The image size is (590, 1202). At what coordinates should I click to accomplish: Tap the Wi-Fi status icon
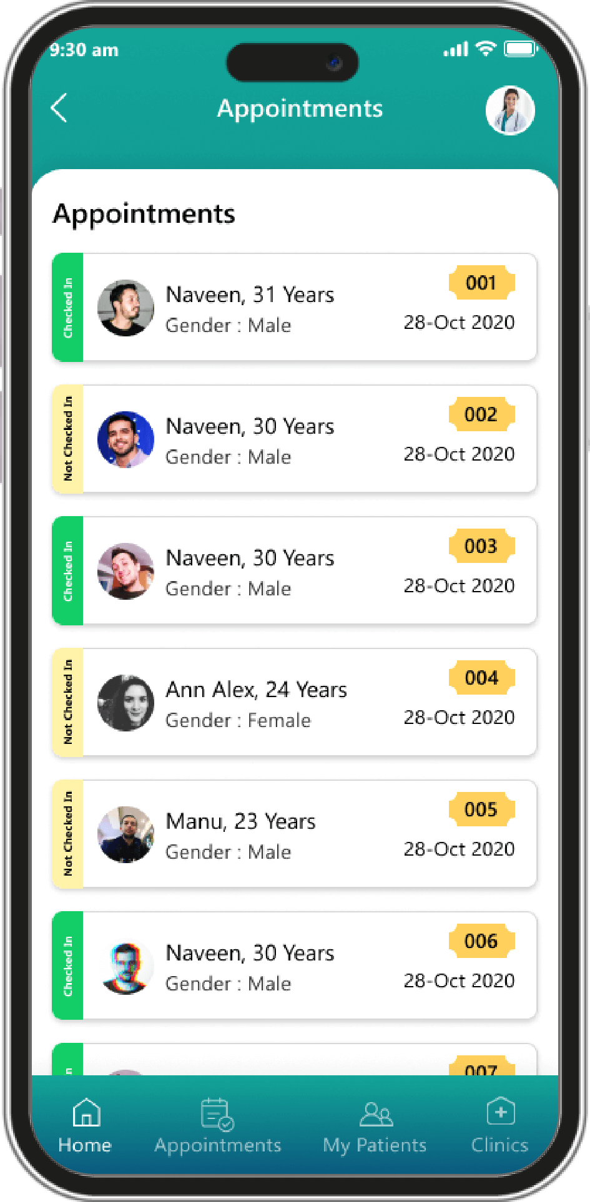click(485, 49)
